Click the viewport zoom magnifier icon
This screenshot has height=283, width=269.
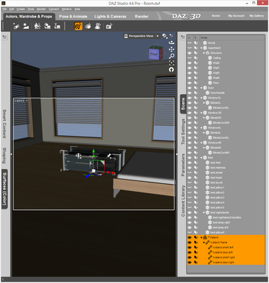point(172,56)
